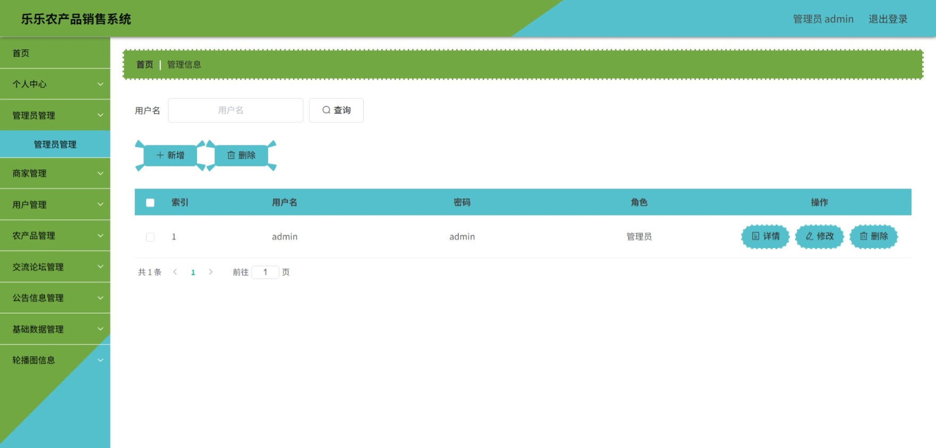
Task: Click 用户管理 sidebar menu label
Action: pos(30,205)
